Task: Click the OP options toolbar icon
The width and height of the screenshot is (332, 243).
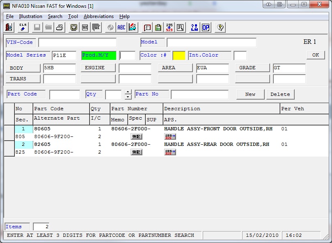Action: [206, 27]
